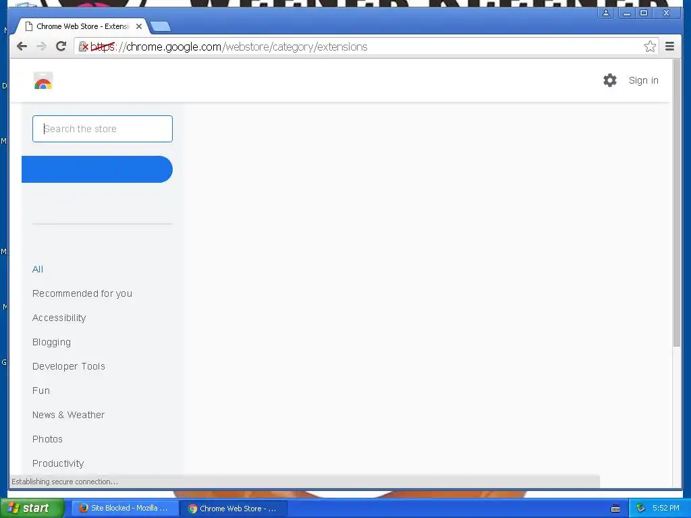Click the vertical page scrollbar
Image resolution: width=691 pixels, height=518 pixels.
(x=677, y=202)
